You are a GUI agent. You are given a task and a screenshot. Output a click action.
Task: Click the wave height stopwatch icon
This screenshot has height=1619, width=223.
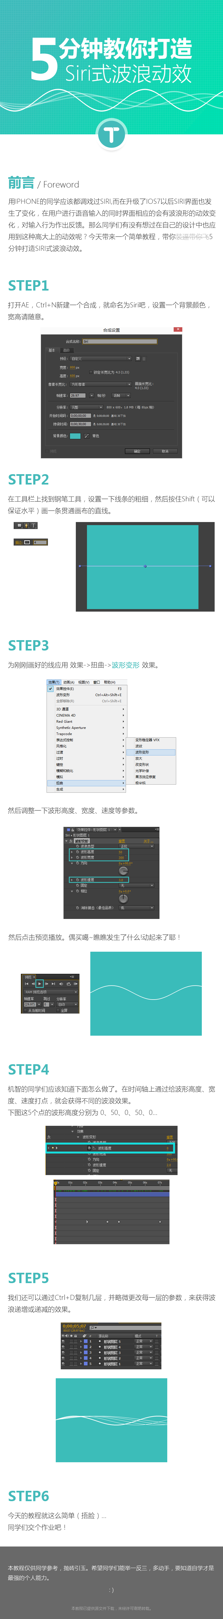(78, 852)
